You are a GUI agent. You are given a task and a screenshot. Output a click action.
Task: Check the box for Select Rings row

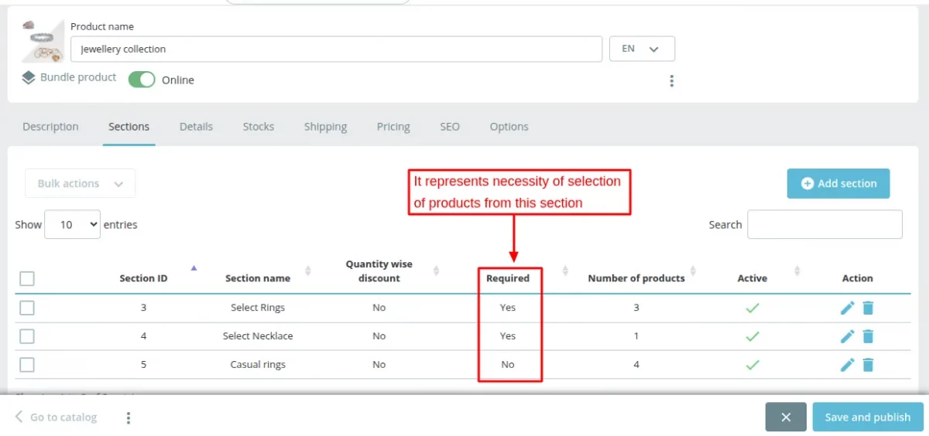point(27,308)
